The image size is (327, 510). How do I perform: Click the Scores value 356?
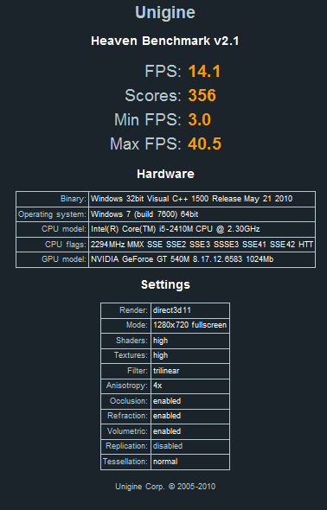(202, 95)
